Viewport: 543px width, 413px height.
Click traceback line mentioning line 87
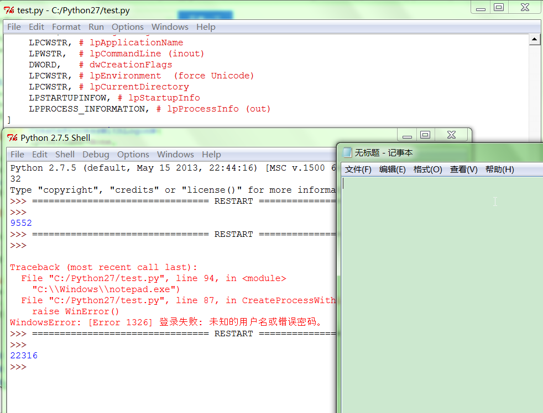click(179, 300)
